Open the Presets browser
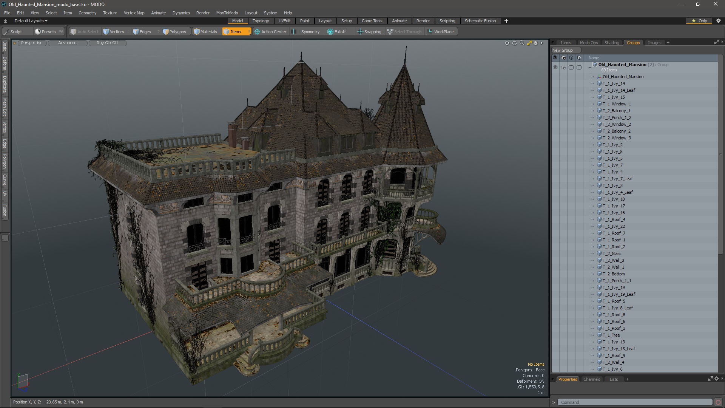This screenshot has width=725, height=408. 48,32
